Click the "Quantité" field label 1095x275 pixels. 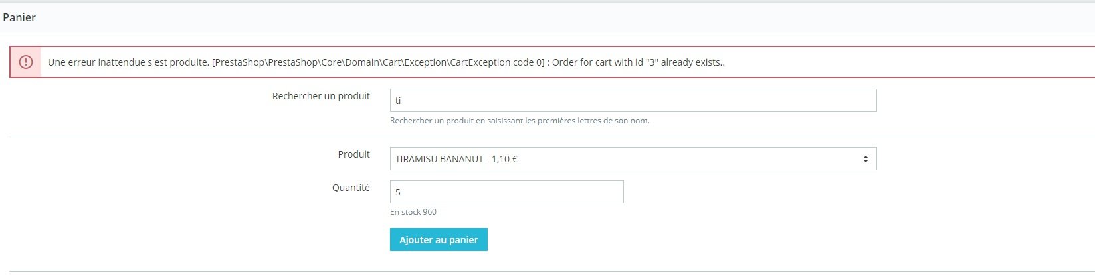351,188
